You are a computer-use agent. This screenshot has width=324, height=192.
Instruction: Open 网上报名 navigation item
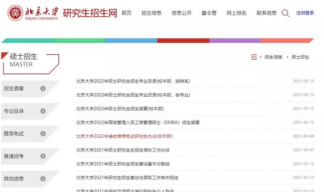point(236,13)
